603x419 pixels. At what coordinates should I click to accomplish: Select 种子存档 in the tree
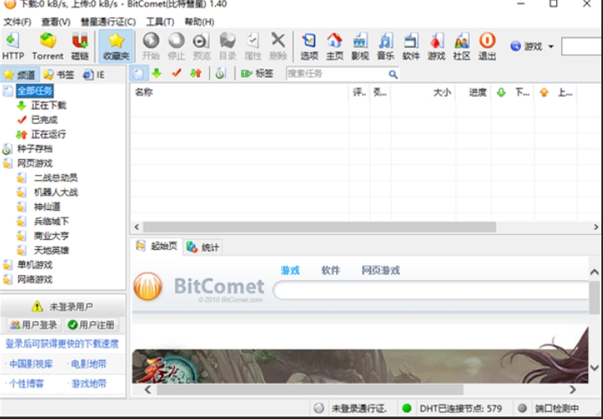click(34, 149)
